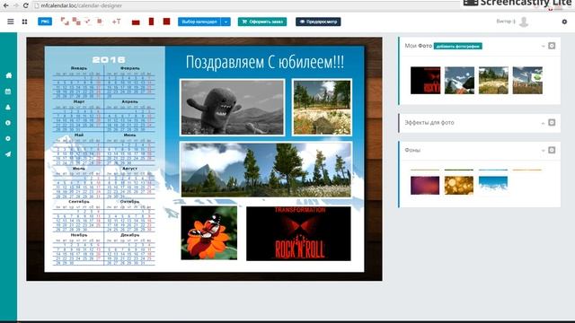Click the Февраль month label in calendar
This screenshot has height=323, width=575.
point(129,68)
